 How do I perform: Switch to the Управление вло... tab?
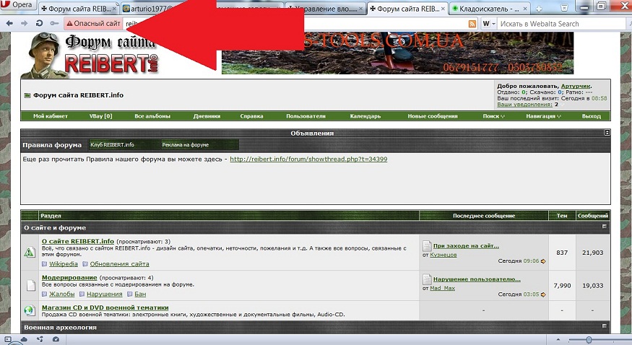pyautogui.click(x=326, y=9)
